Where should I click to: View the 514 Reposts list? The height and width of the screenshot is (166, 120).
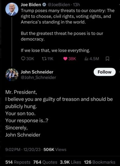point(18,162)
